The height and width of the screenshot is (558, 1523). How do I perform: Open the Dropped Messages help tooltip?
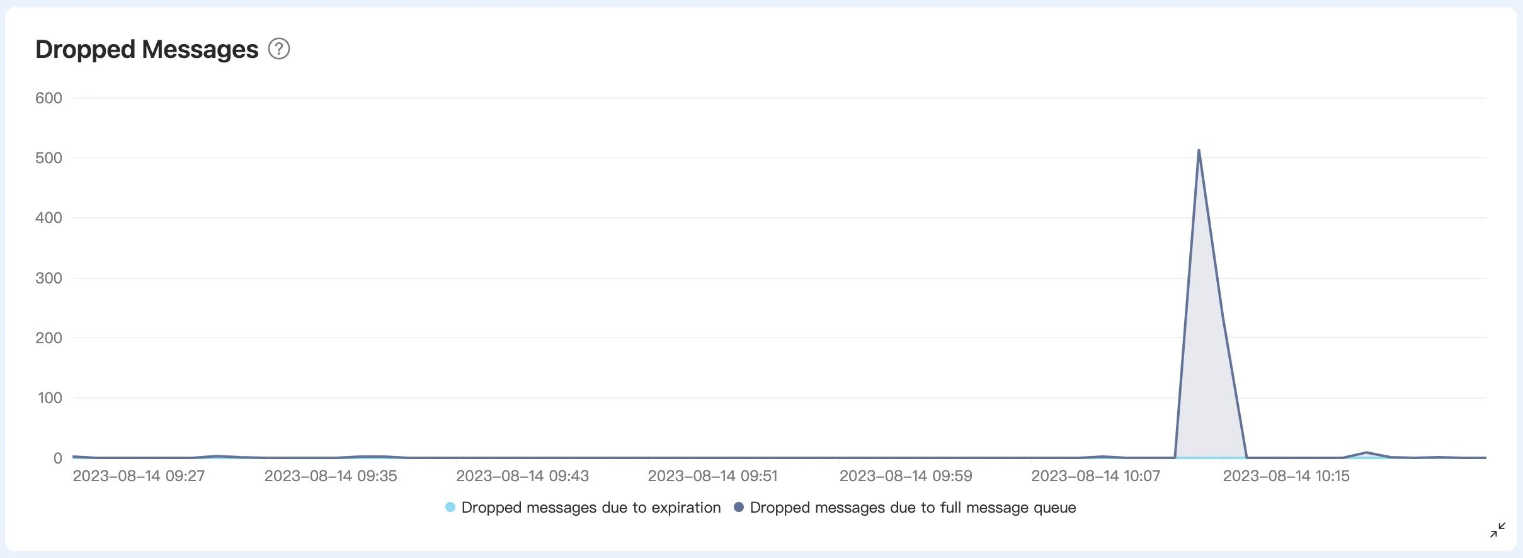(280, 48)
